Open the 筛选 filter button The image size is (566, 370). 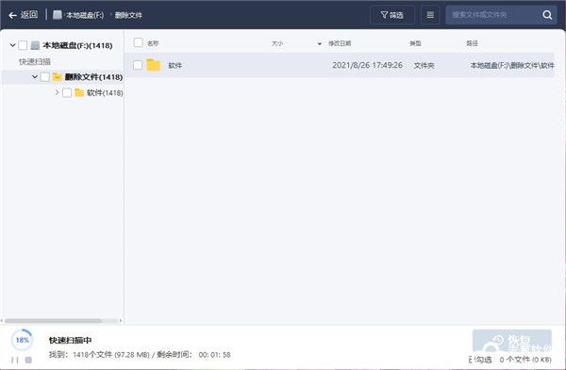coord(392,15)
